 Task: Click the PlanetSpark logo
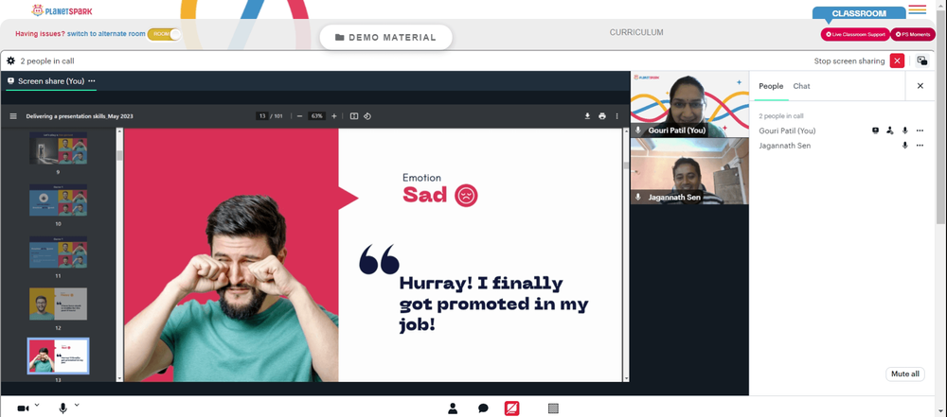click(x=63, y=10)
